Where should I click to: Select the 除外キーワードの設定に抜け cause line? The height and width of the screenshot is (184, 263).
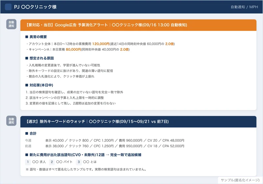(69, 71)
